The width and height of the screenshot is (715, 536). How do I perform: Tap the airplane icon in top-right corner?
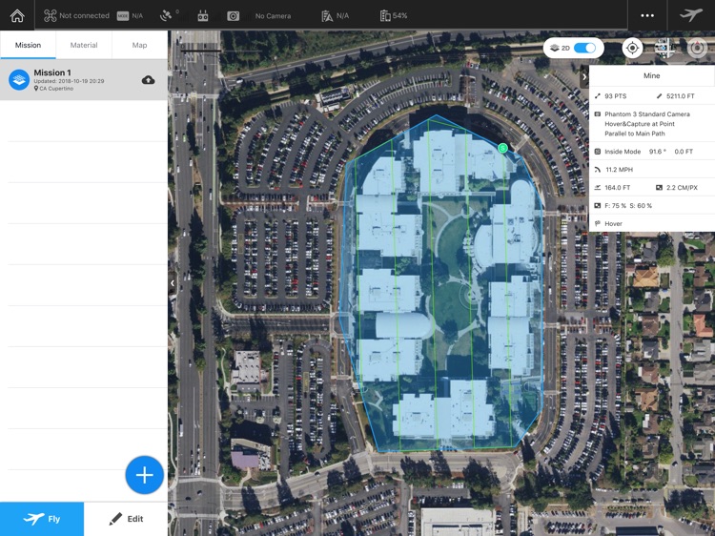(x=691, y=15)
